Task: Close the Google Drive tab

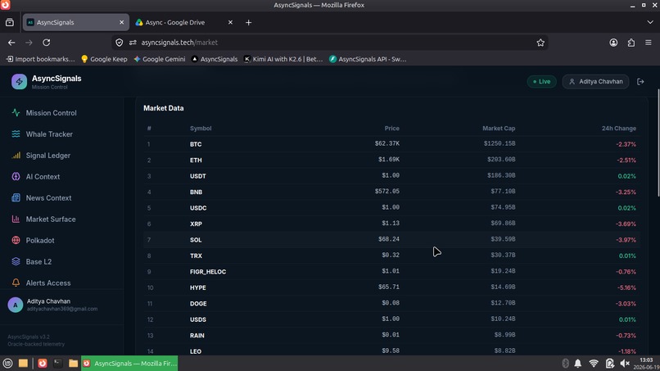Action: coord(230,22)
